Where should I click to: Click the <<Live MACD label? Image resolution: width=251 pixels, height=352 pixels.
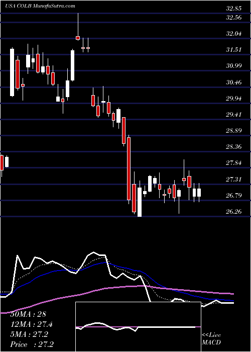211,339
